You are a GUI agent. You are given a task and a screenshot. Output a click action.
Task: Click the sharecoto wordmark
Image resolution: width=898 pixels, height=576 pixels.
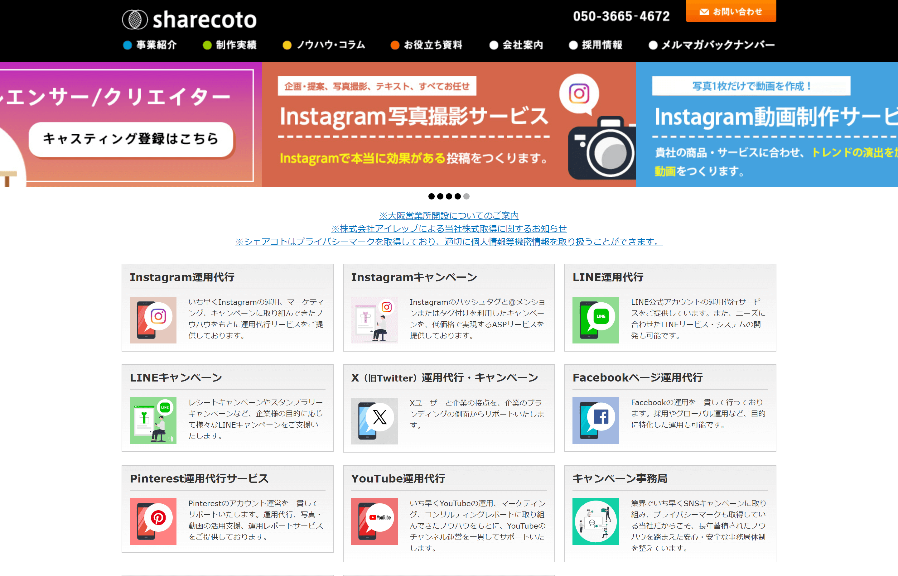pyautogui.click(x=205, y=20)
